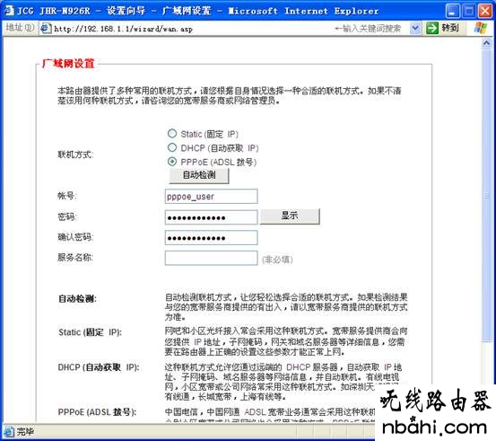The height and width of the screenshot is (441, 496).
Task: Click the 广域网设置 heading text
Action: coord(68,64)
